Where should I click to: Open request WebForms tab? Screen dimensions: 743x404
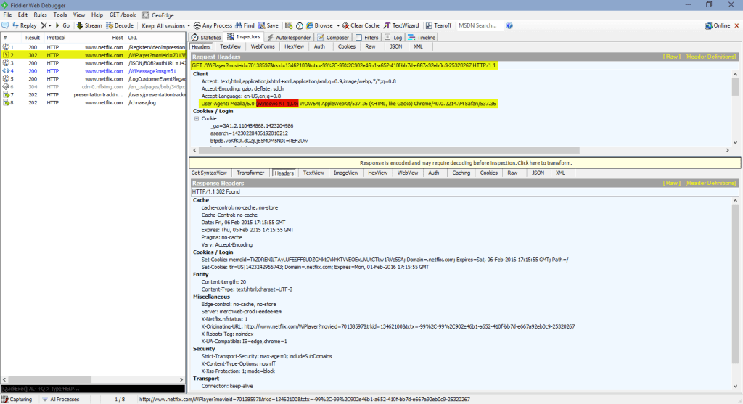click(263, 46)
